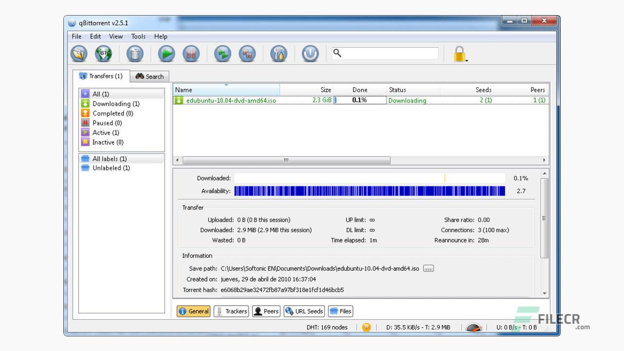Viewport: 624px width, 351px height.
Task: Click the Files properties button
Action: coord(340,311)
